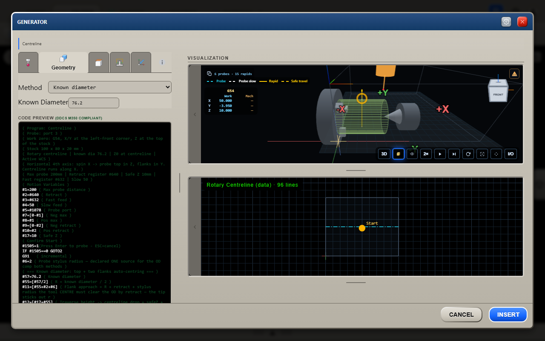Click the 'DDCS M350 COMPLIANT' label

point(79,118)
